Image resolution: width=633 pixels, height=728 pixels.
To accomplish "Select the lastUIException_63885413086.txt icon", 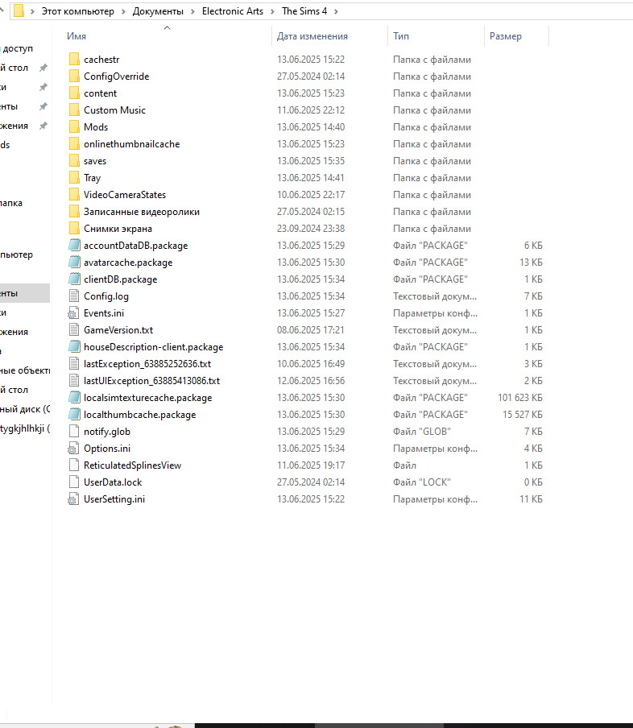I will pos(74,381).
